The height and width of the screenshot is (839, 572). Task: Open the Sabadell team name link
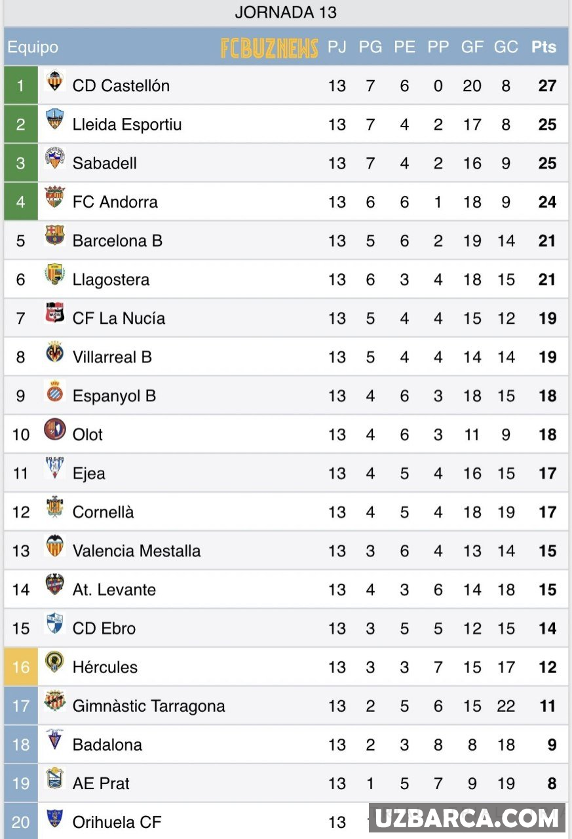(105, 163)
